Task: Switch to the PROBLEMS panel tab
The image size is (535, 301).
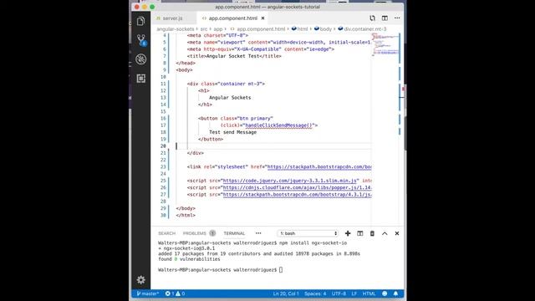Action: (195, 233)
